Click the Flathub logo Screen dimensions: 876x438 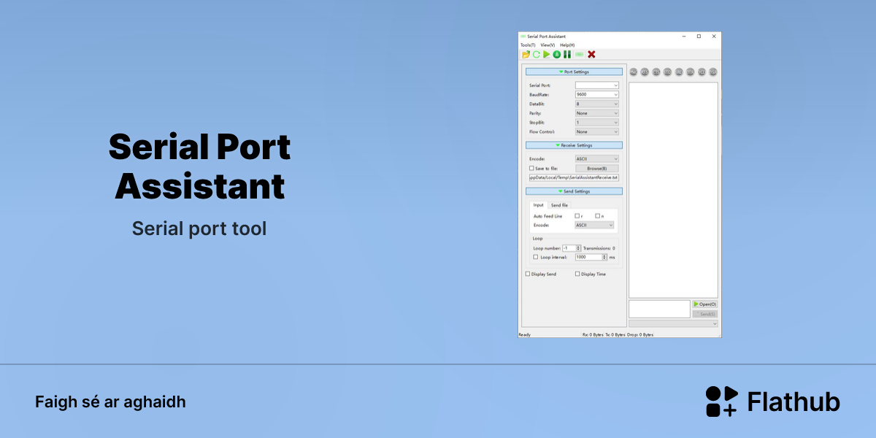(x=772, y=401)
